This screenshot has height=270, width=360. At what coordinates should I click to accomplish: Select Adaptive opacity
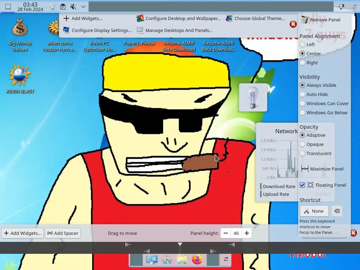pos(313,135)
